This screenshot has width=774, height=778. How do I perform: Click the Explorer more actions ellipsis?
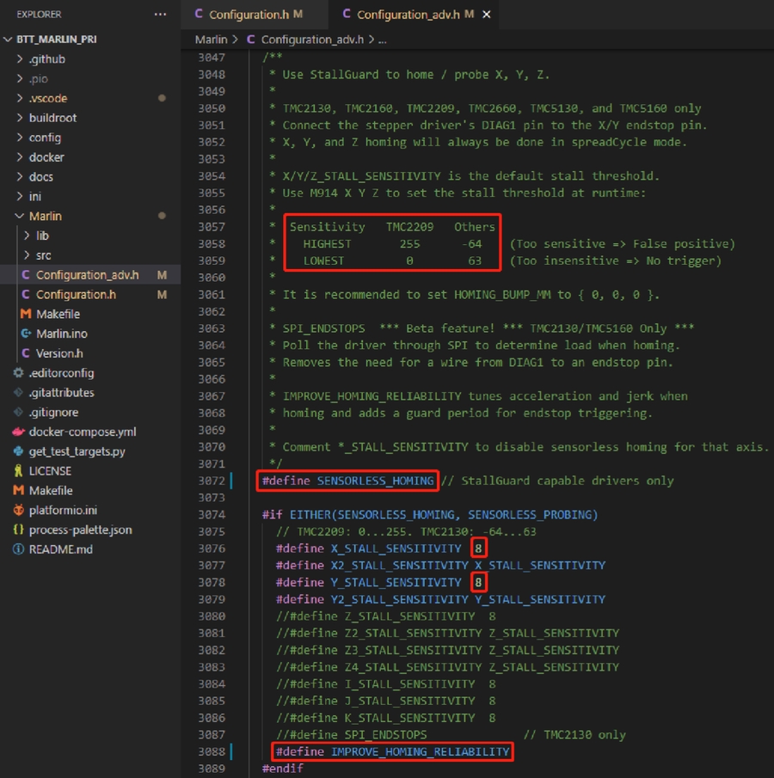160,15
